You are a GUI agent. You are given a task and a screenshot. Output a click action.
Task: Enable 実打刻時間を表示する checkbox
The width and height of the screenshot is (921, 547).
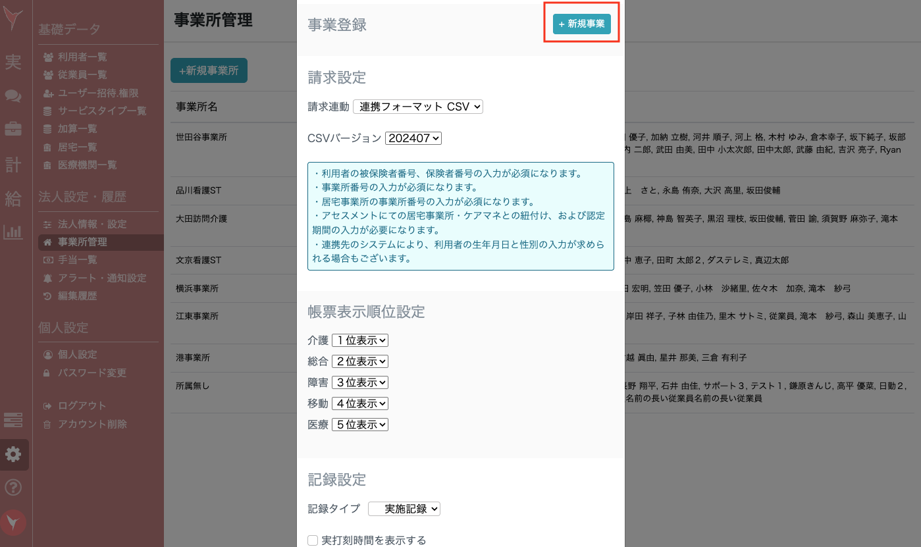[313, 540]
